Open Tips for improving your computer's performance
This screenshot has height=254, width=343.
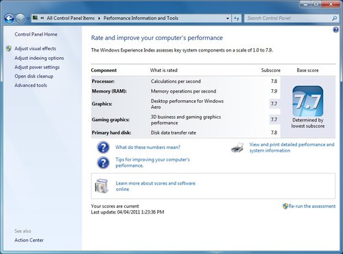pos(152,163)
